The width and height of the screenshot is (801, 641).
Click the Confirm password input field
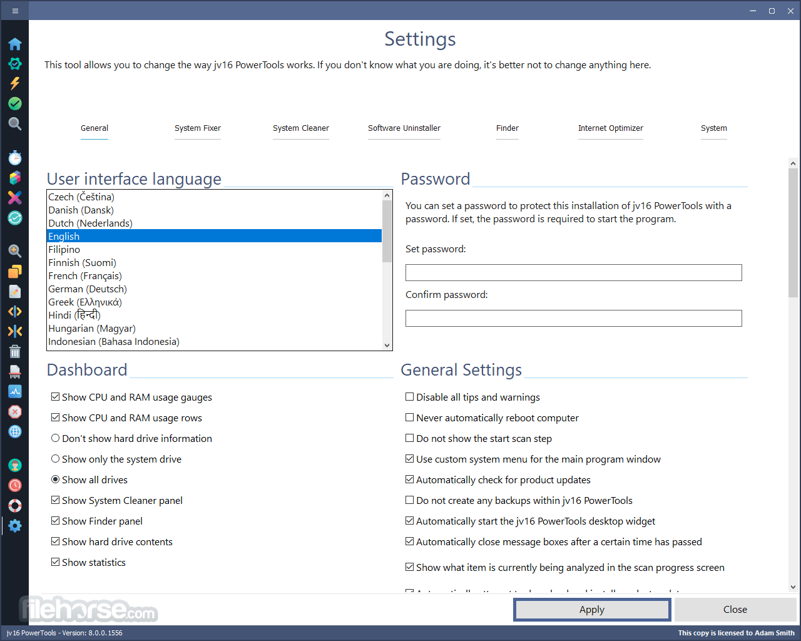(574, 318)
